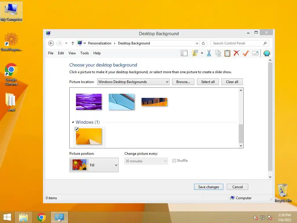Viewport: 297px width, 223px height.
Task: Select the Google Chrome desktop shortcut
Action: [x=11, y=74]
